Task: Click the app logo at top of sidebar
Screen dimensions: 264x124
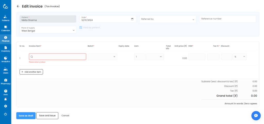Action: tap(5, 6)
